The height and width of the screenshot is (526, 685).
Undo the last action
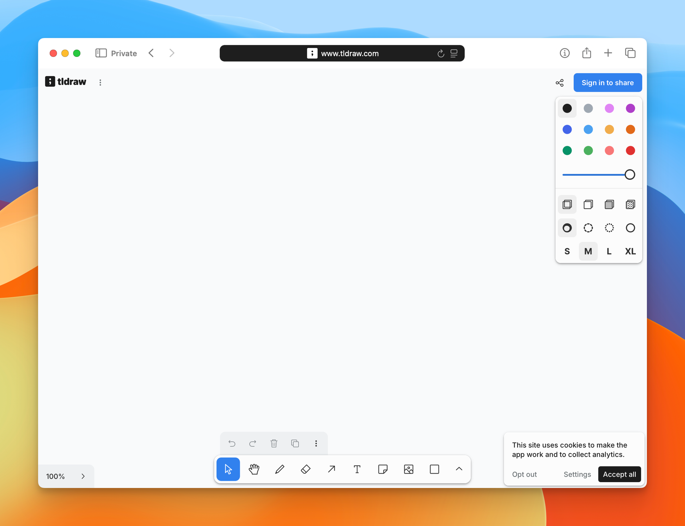tap(232, 443)
